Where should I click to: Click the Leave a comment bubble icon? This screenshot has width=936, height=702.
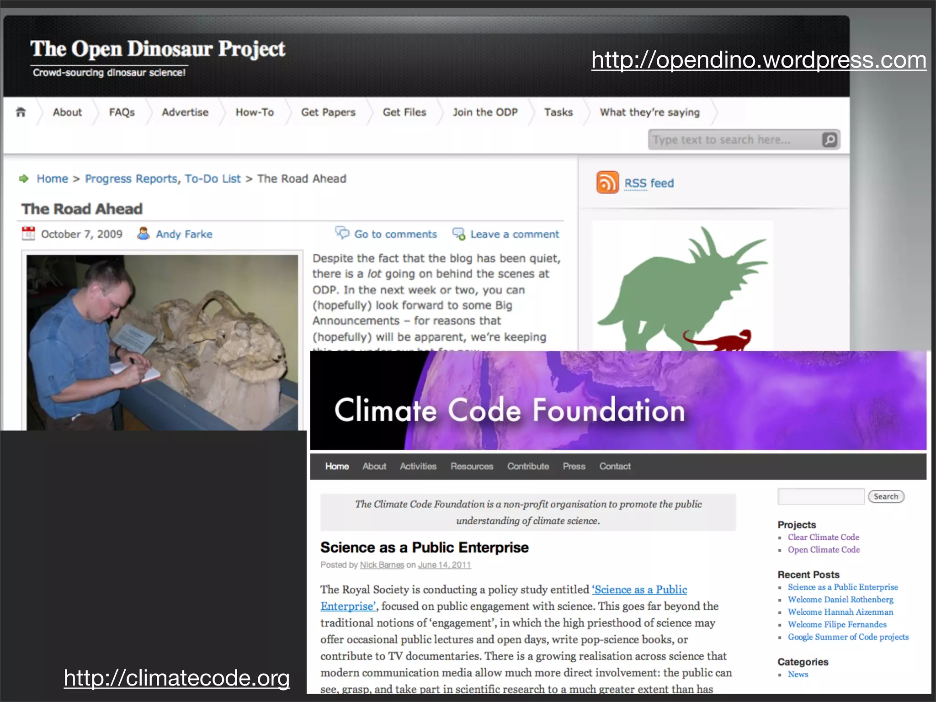pos(459,234)
